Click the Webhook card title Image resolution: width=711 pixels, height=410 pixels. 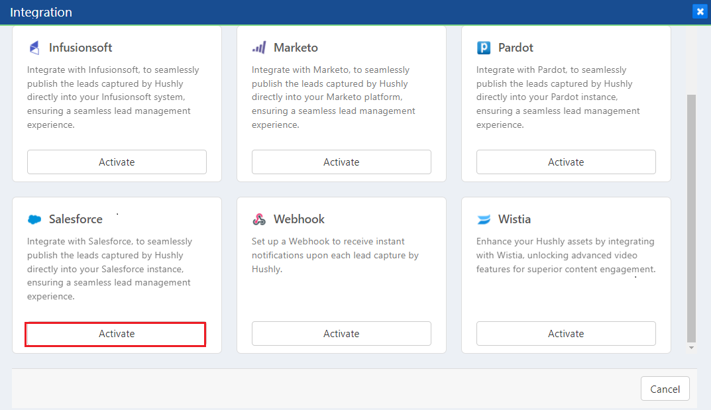point(299,219)
